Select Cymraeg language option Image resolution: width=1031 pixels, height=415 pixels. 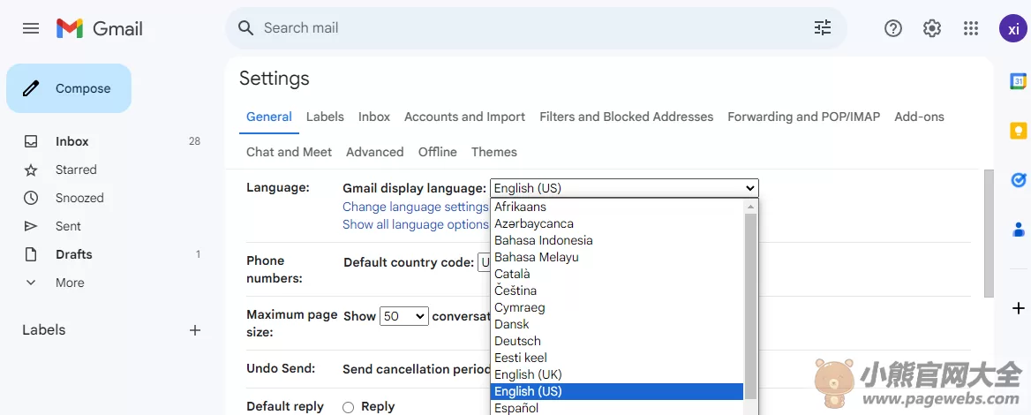[x=617, y=308]
